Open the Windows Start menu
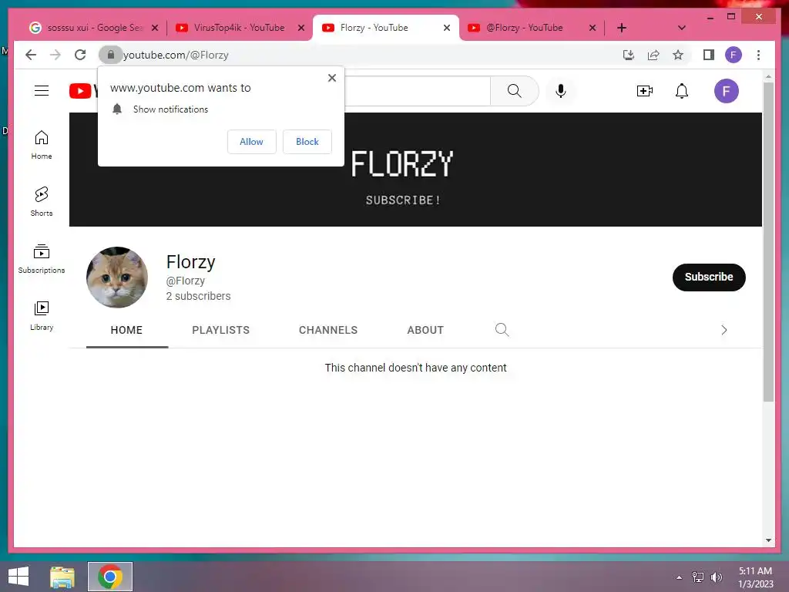789x592 pixels. (18, 577)
